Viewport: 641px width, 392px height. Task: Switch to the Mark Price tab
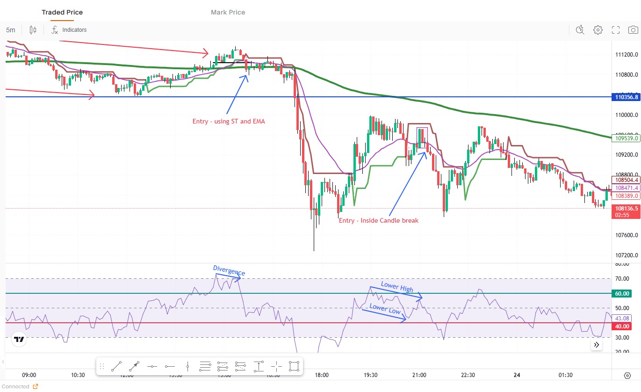(x=228, y=12)
